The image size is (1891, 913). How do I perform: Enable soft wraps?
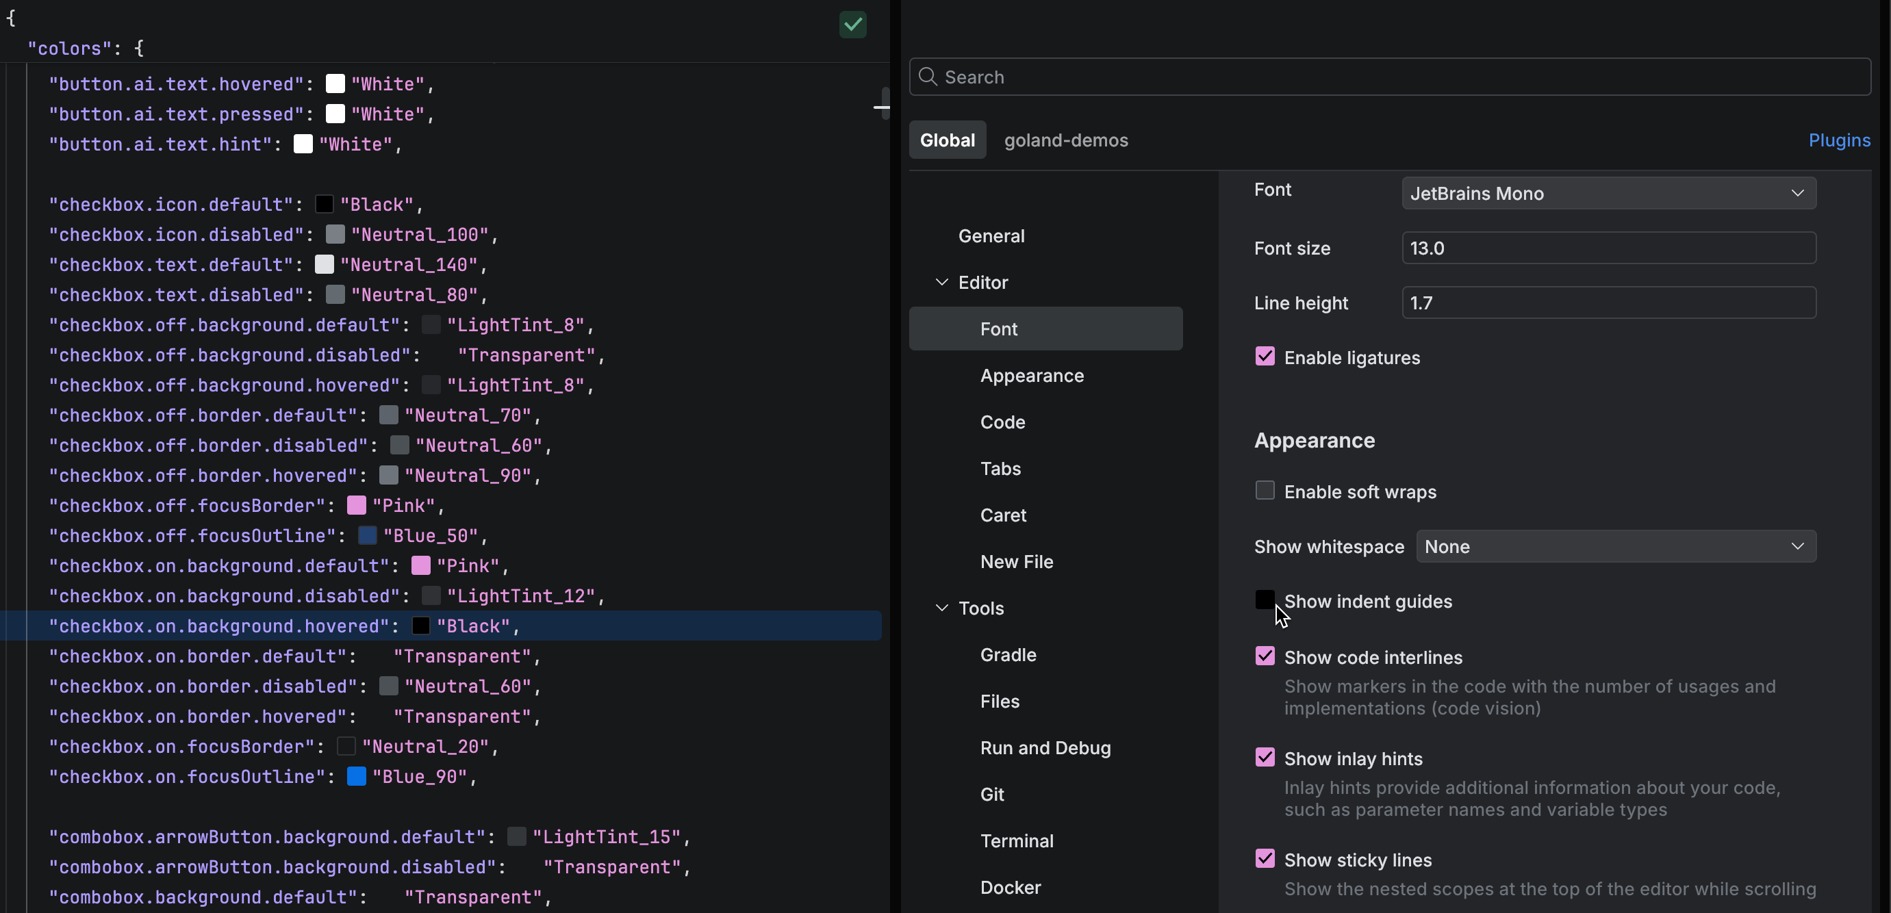1265,490
